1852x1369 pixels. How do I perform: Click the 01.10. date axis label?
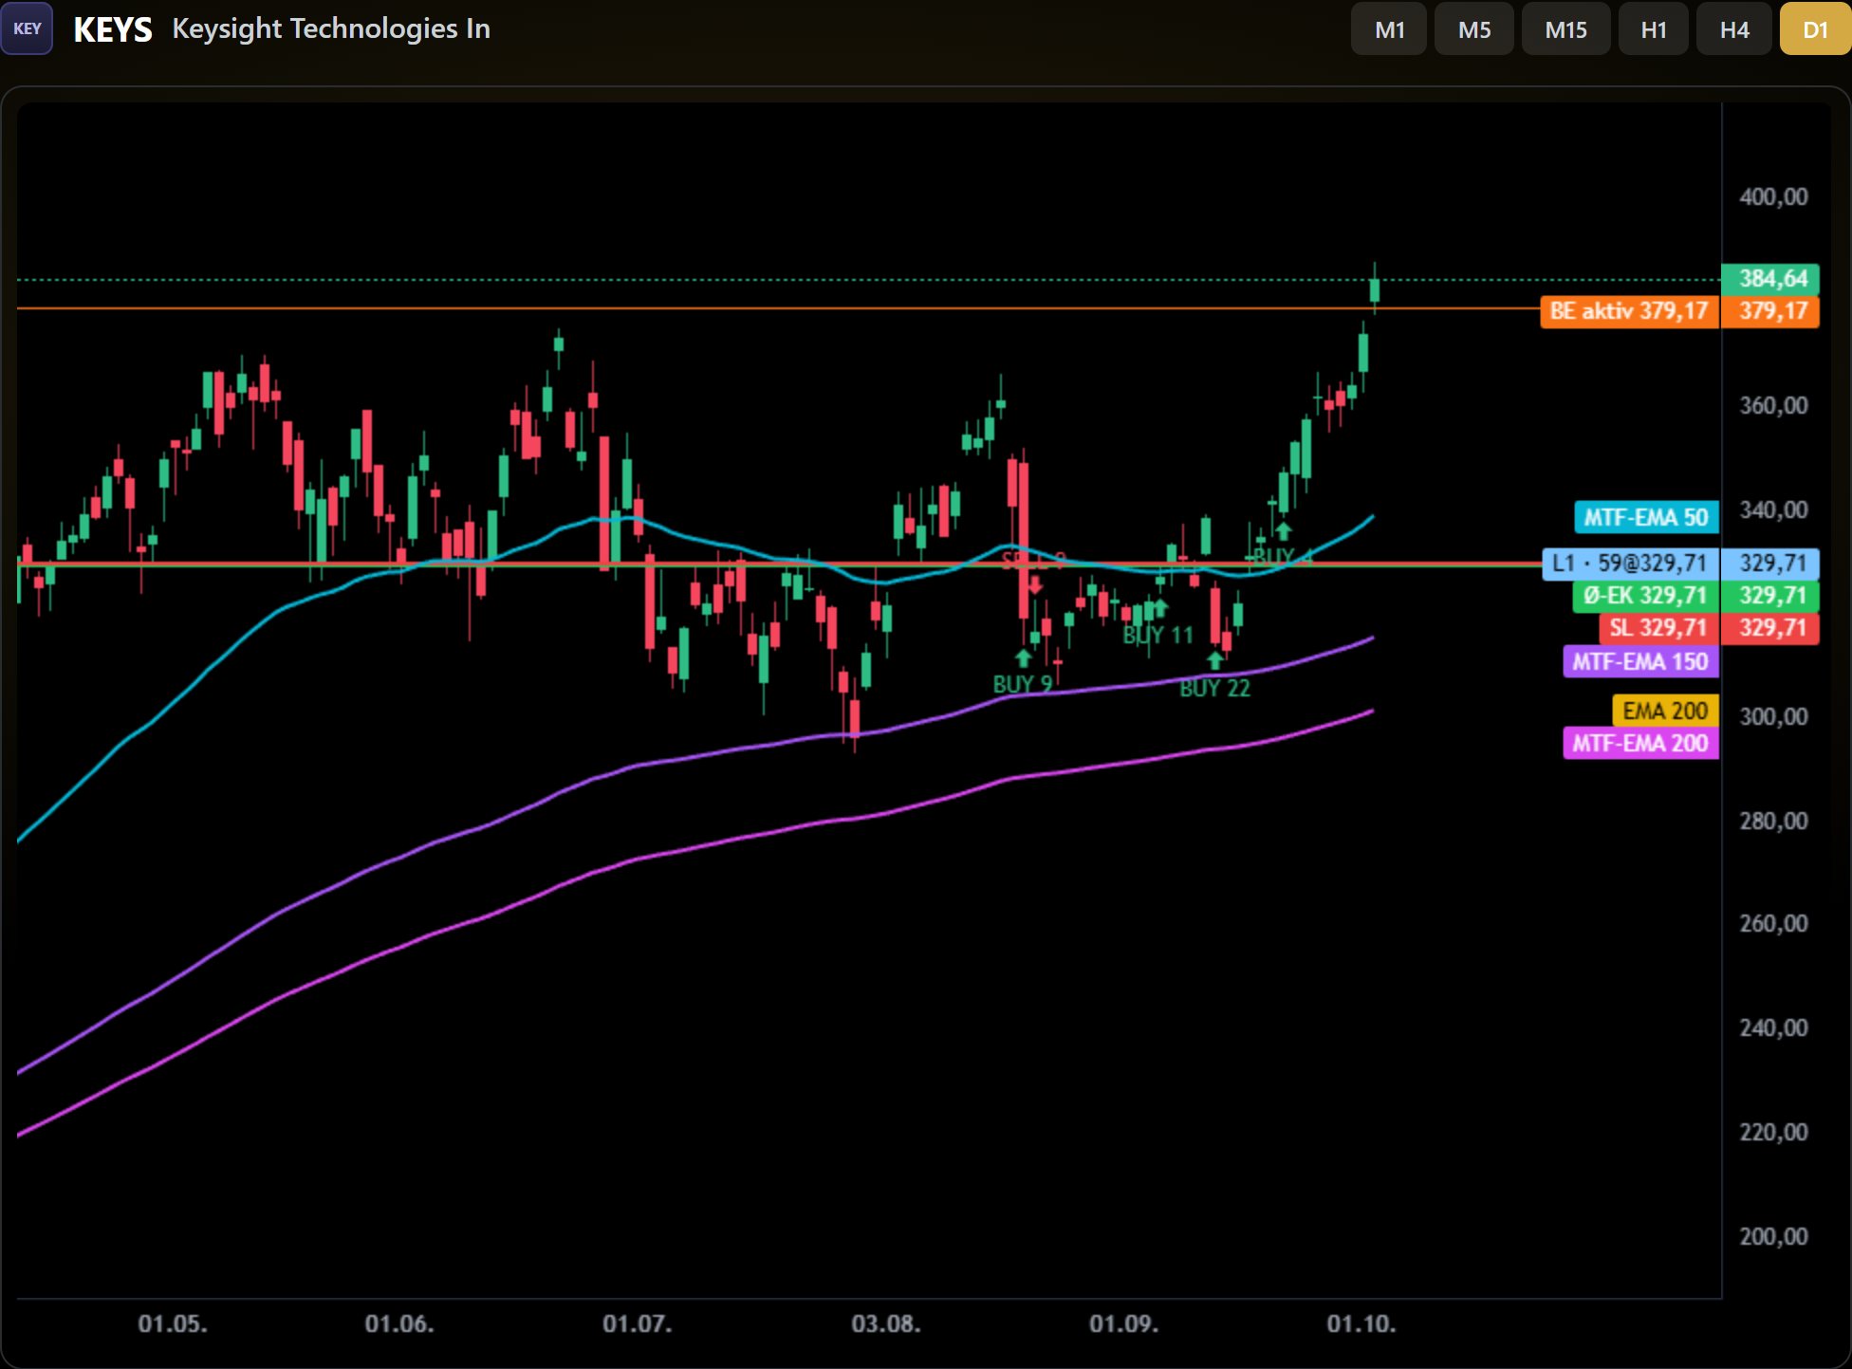1361,1324
